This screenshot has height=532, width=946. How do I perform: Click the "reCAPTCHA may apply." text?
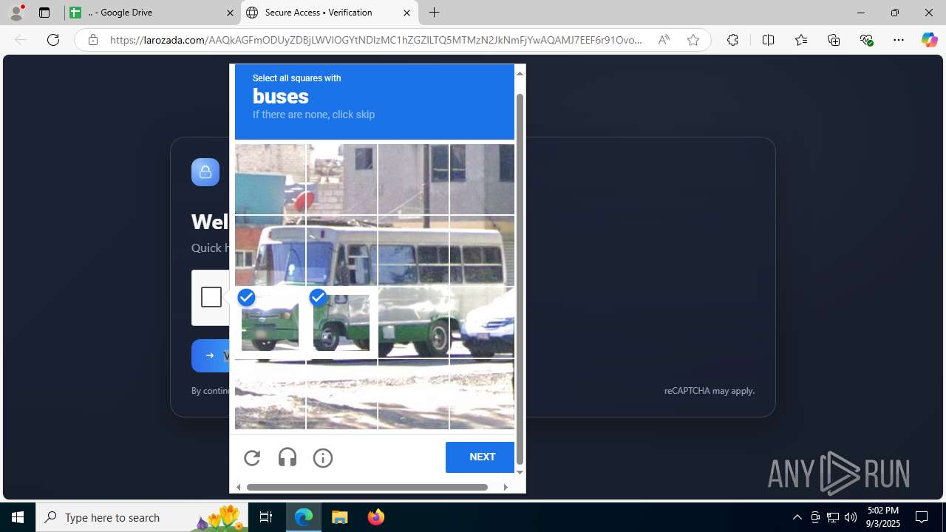[709, 391]
